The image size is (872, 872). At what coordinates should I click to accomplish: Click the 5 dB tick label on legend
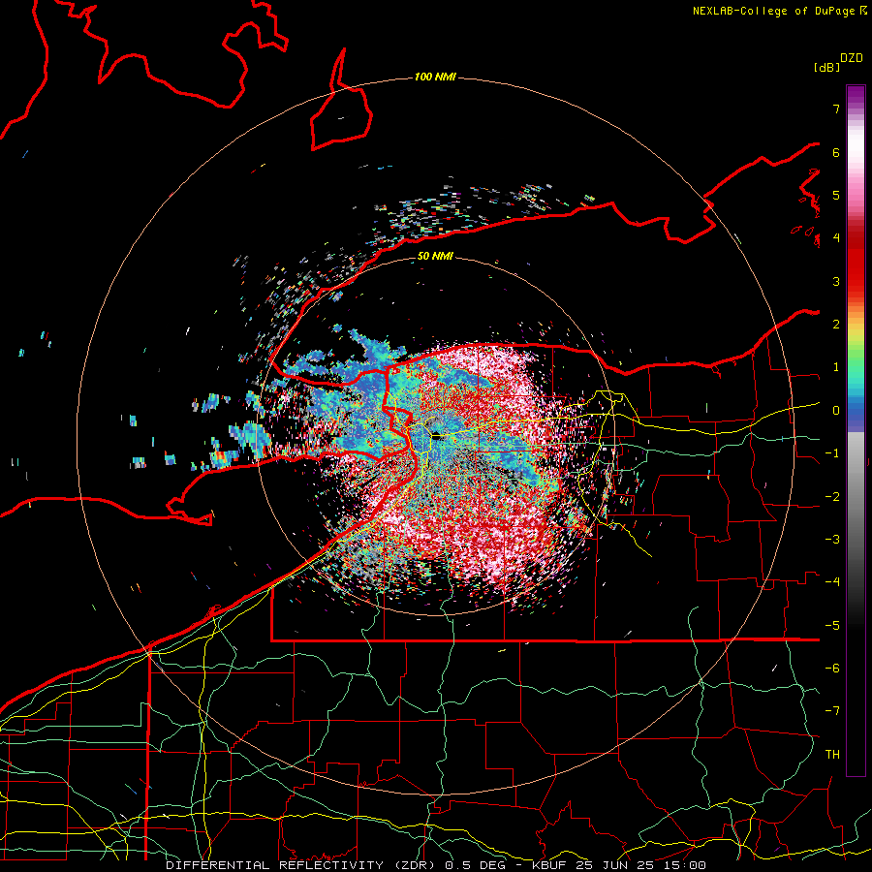coord(836,195)
